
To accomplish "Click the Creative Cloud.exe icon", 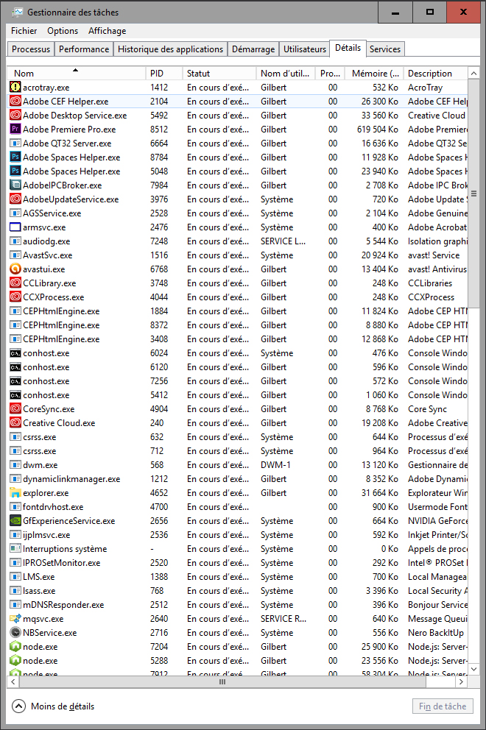I will (15, 422).
